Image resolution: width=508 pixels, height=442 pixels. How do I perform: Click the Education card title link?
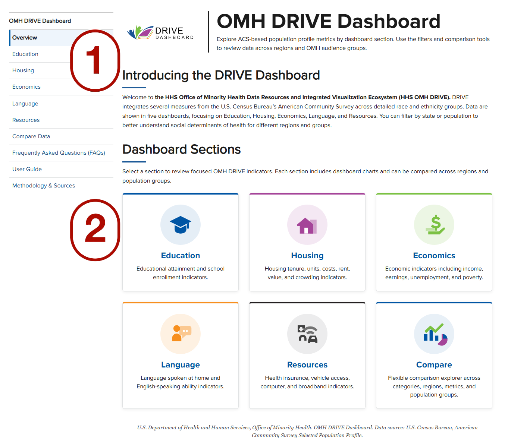[x=181, y=256]
